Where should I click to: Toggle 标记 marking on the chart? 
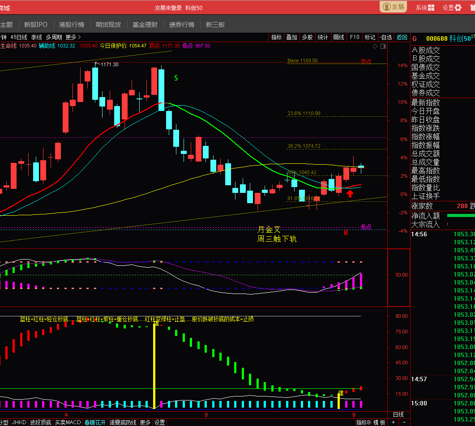click(370, 37)
